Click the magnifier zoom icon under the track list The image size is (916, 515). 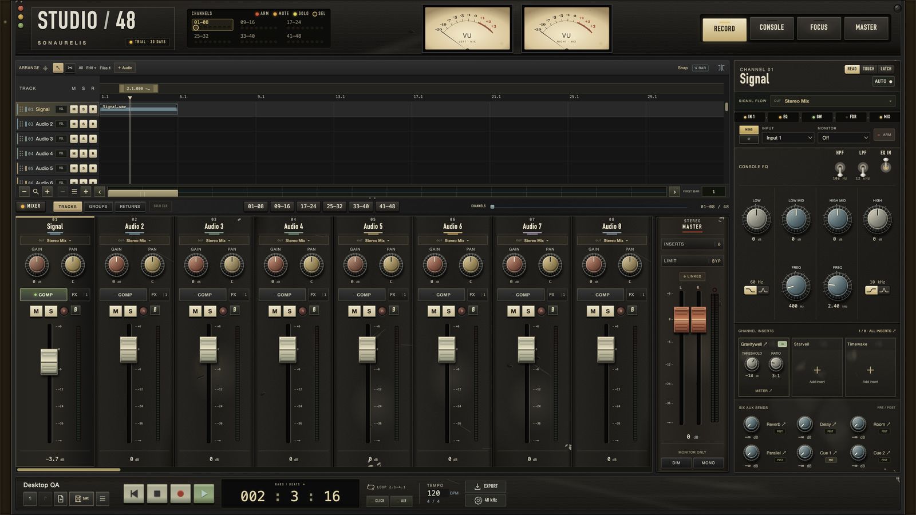click(35, 192)
